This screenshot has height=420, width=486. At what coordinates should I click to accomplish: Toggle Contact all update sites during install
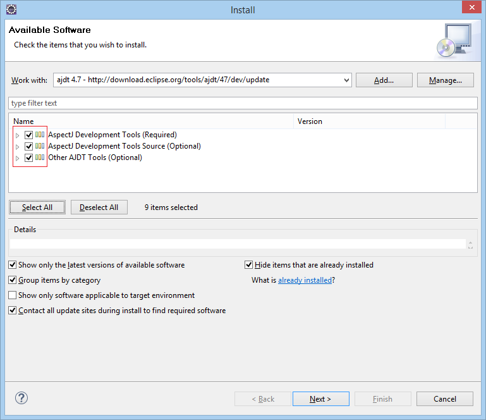[13, 311]
